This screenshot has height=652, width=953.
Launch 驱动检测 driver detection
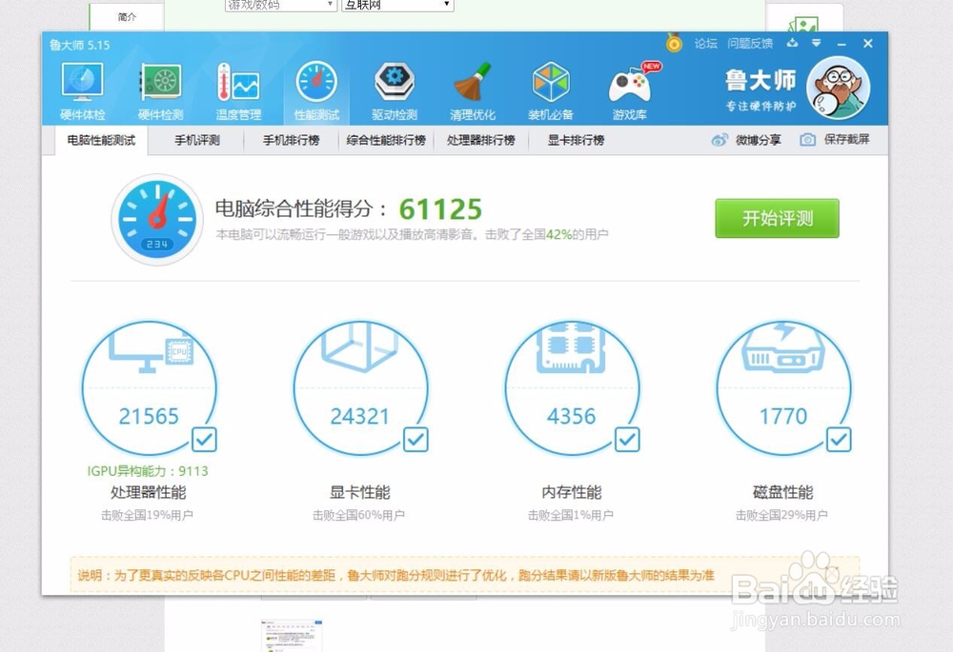(x=394, y=89)
